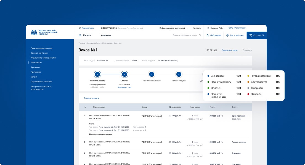
Task: Open the ООО "Металлпром" company selector
Action: pos(237,28)
